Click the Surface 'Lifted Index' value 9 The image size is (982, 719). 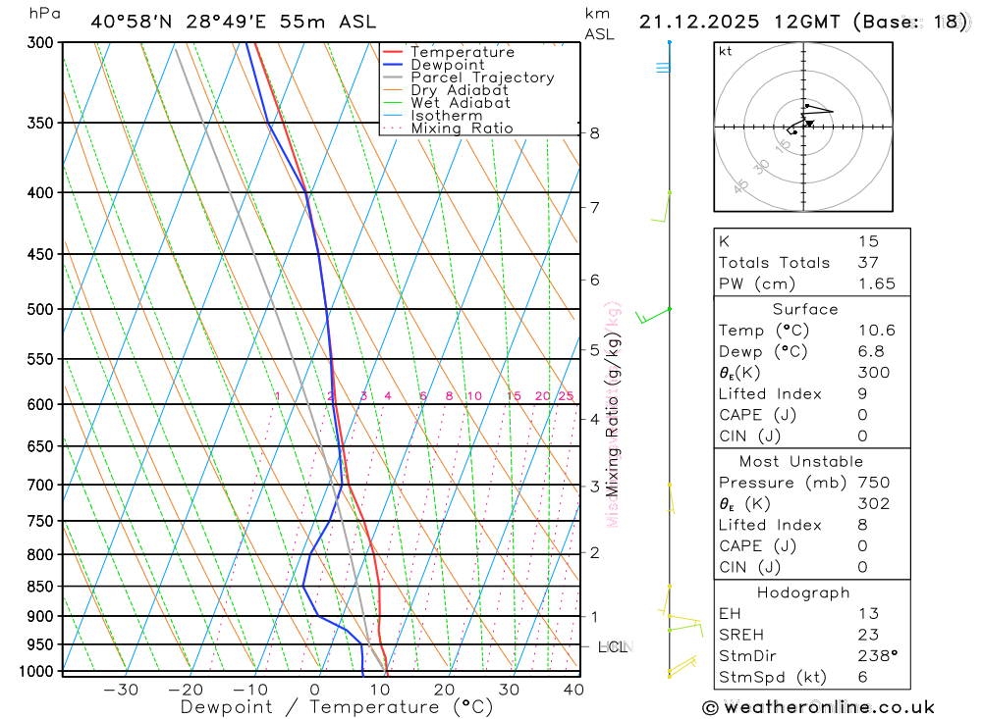tap(863, 394)
